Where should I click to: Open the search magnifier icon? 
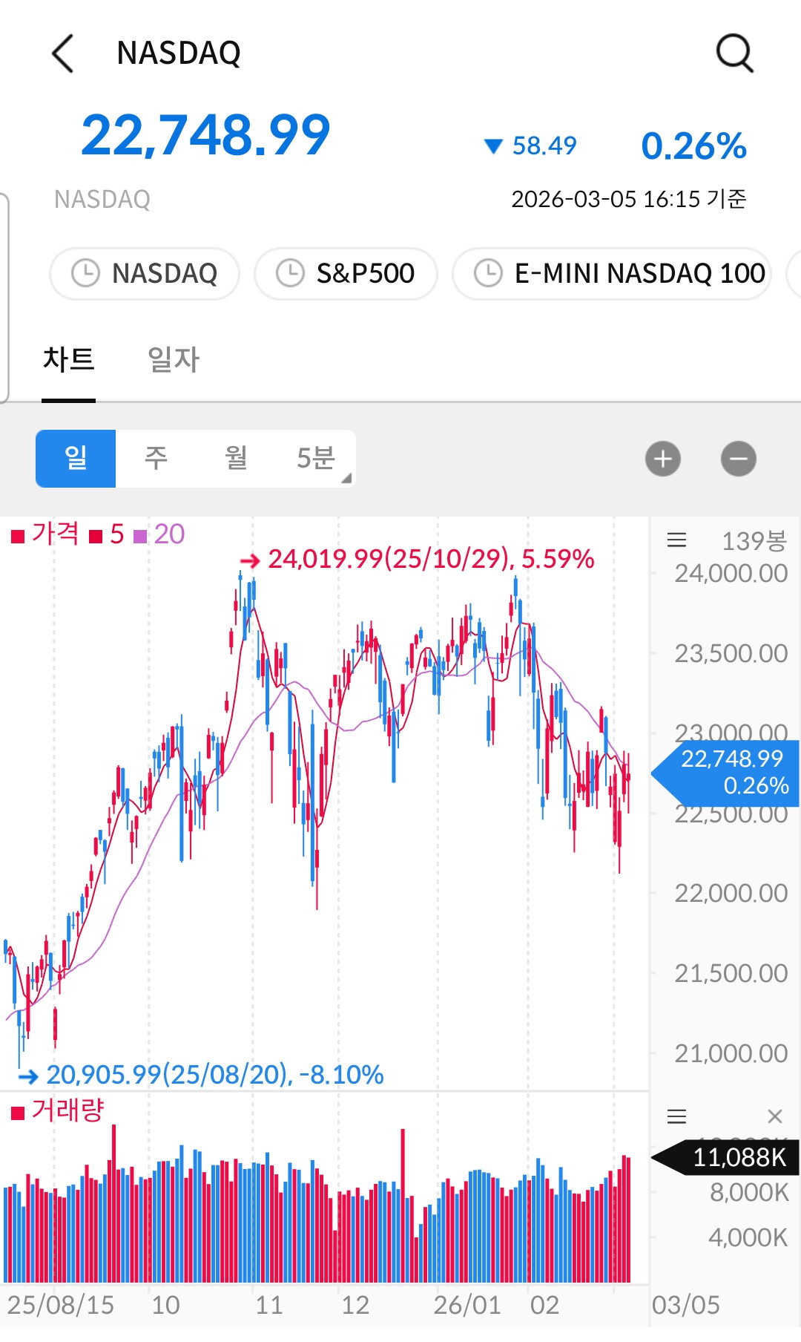[734, 53]
